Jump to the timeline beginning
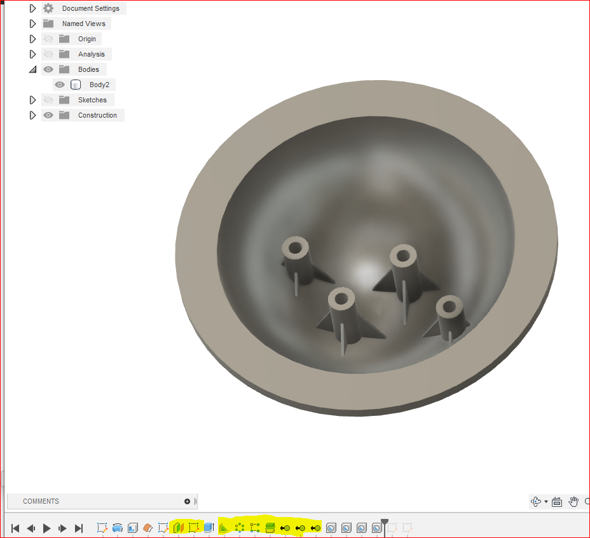The image size is (590, 538). click(x=15, y=528)
